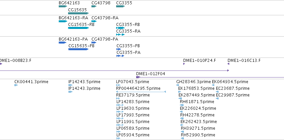Image resolution: width=284 pixels, height=140 pixels.
Task: Click the EC23687.5prime EST label
Action: [233, 88]
